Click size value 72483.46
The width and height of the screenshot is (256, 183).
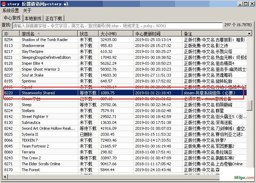coord(108,140)
